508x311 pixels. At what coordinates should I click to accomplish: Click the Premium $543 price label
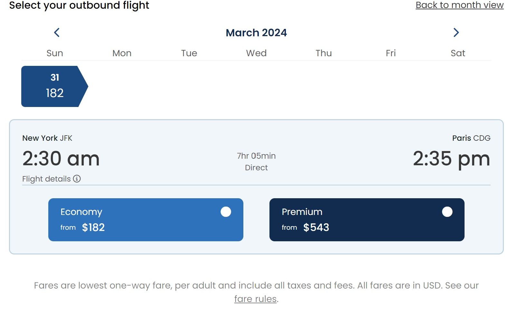click(316, 227)
